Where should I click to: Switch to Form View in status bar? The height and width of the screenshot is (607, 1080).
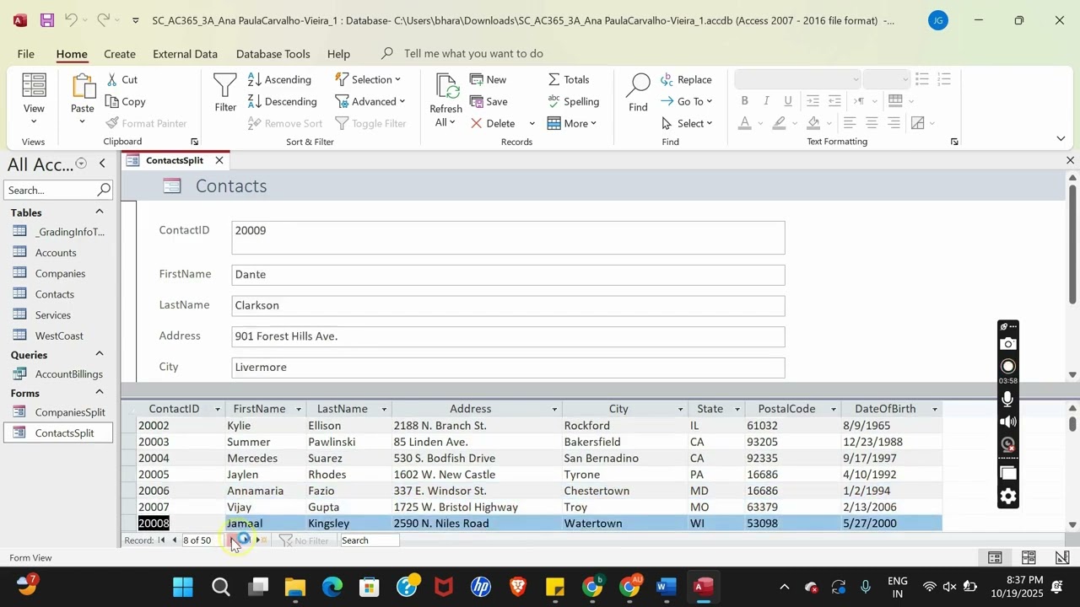995,557
